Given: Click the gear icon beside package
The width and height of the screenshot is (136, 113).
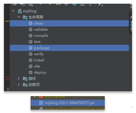Looking at the screenshot, I should (x=31, y=48).
